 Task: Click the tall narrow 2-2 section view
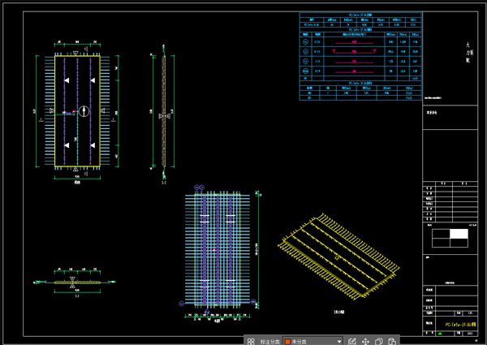pyautogui.click(x=164, y=112)
